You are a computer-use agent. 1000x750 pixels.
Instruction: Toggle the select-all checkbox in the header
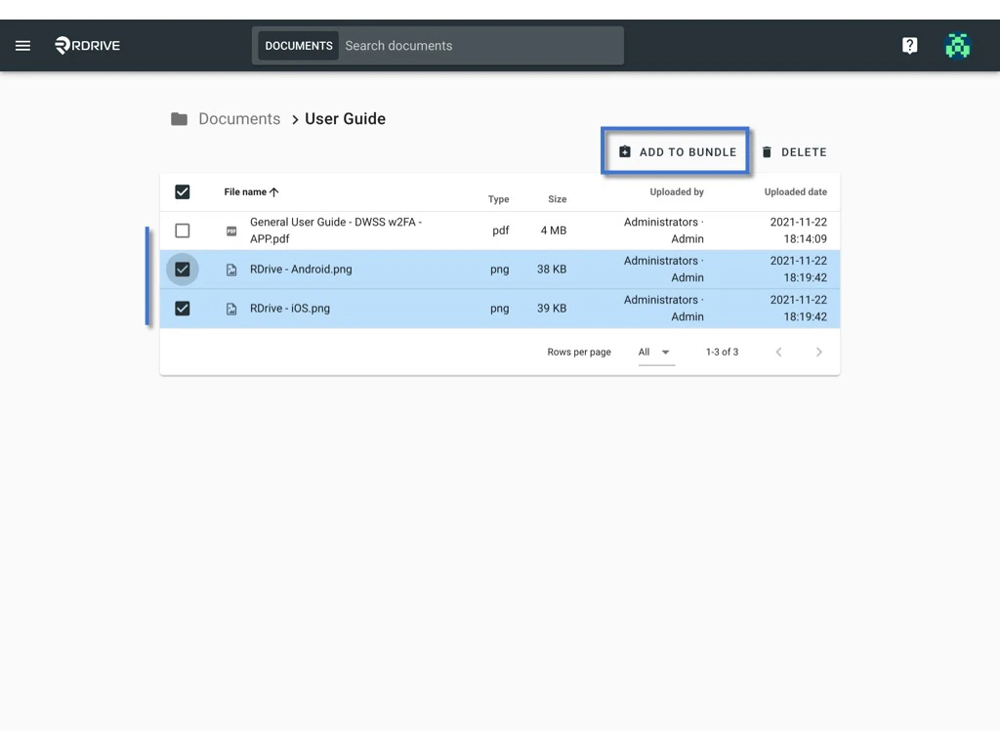pos(182,191)
